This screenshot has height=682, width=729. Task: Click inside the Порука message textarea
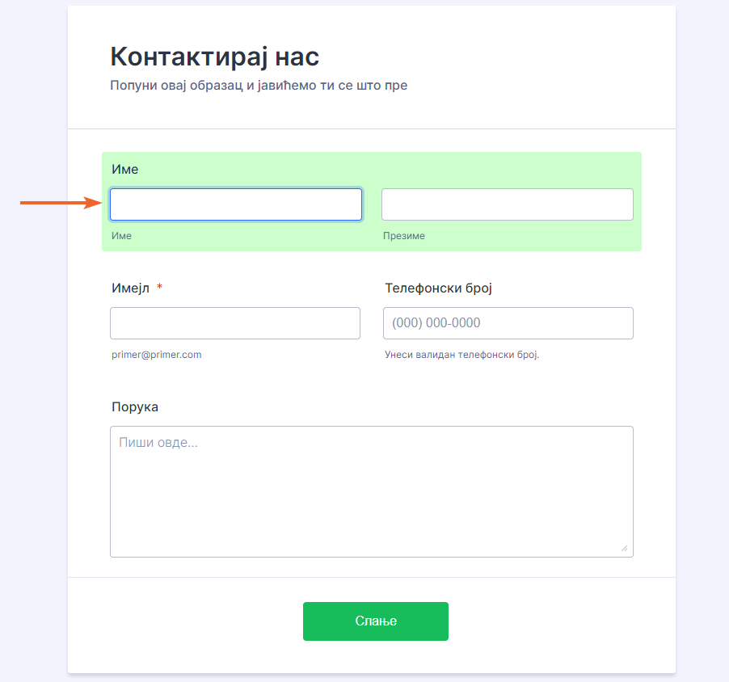371,491
